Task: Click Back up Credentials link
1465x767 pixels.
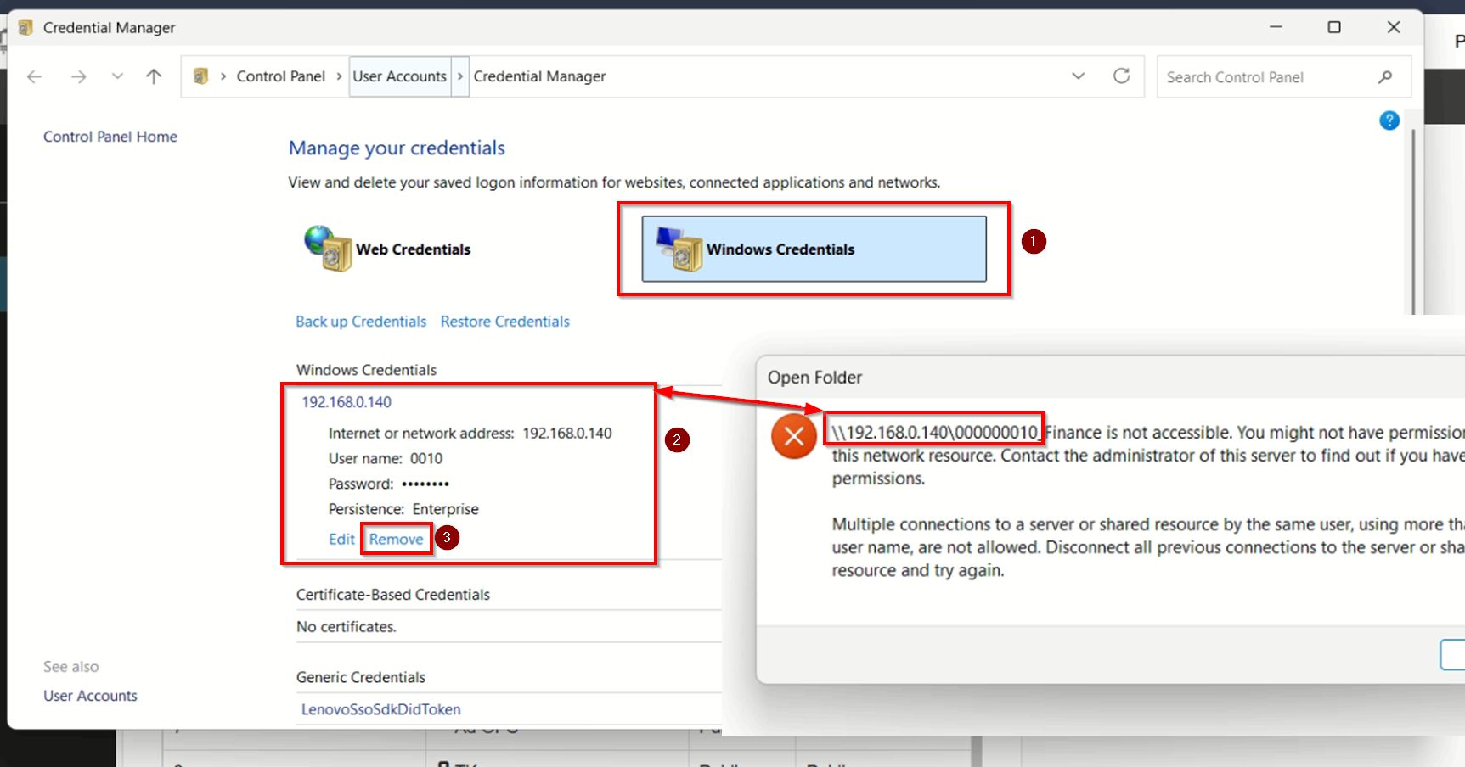Action: coord(361,322)
